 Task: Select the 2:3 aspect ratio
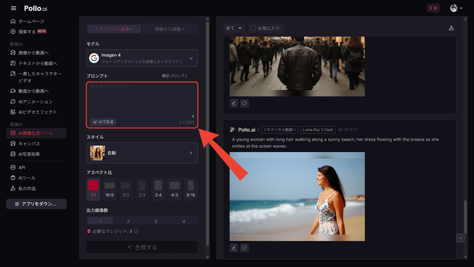point(142,189)
